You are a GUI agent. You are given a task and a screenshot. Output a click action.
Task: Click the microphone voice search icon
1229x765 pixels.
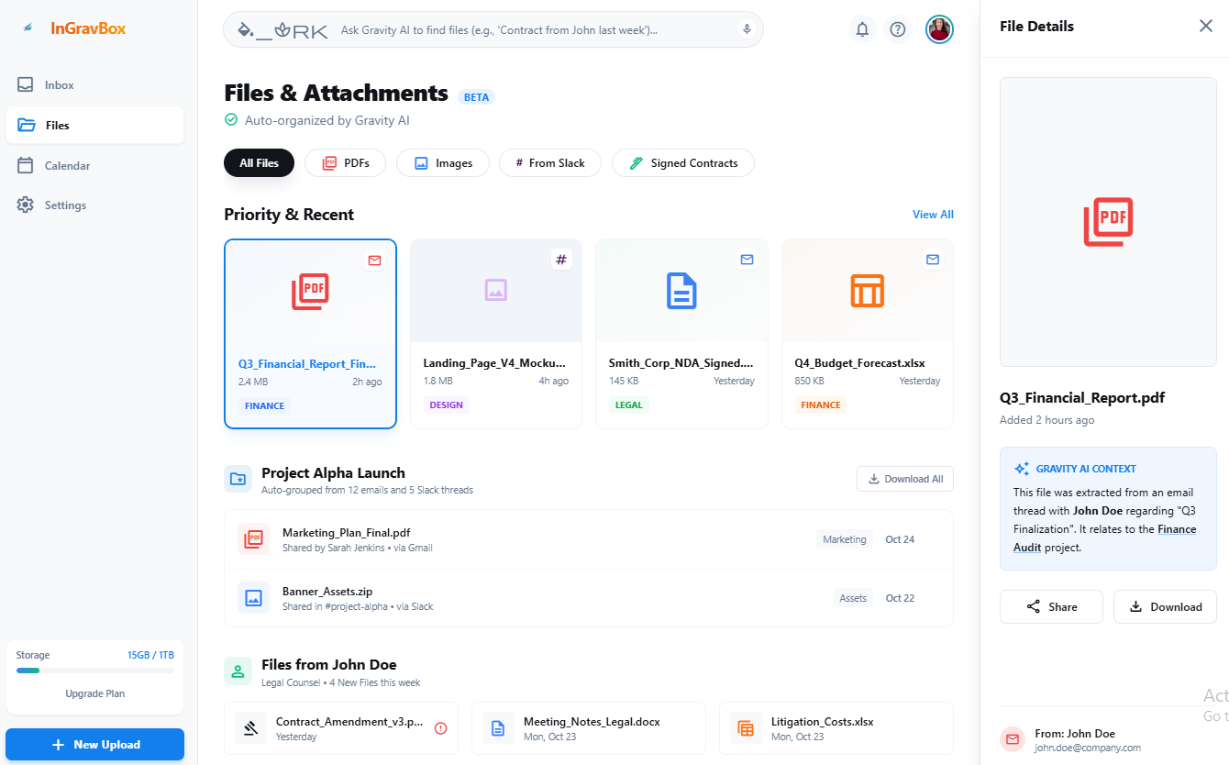[747, 29]
